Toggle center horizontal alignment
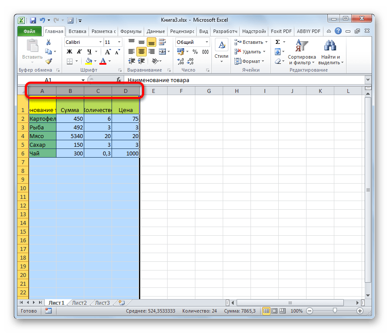This screenshot has width=389, height=333. click(142, 52)
